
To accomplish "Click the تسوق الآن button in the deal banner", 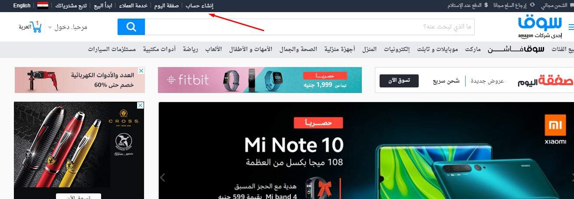I will [x=399, y=81].
